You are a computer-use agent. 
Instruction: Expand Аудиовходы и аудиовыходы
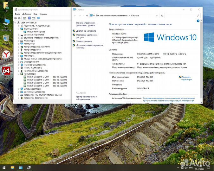click(x=19, y=26)
